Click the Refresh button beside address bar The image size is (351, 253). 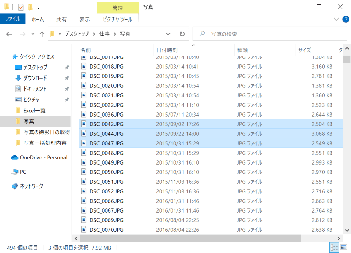coord(182,34)
